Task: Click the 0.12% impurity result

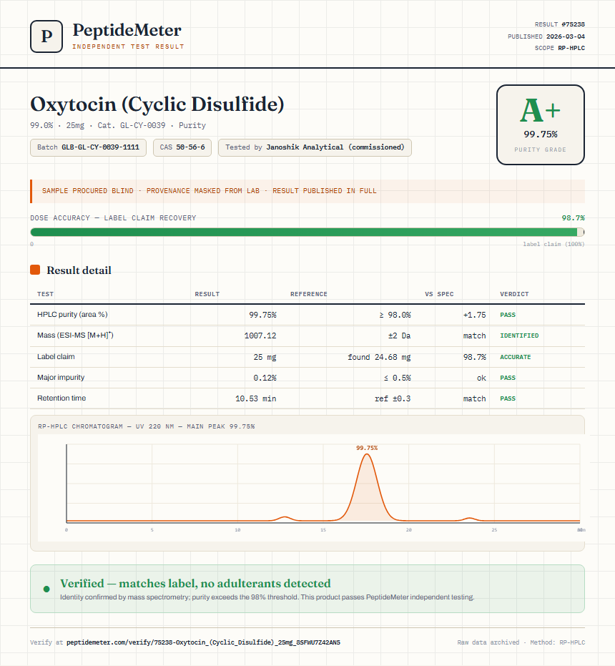Action: (x=265, y=378)
